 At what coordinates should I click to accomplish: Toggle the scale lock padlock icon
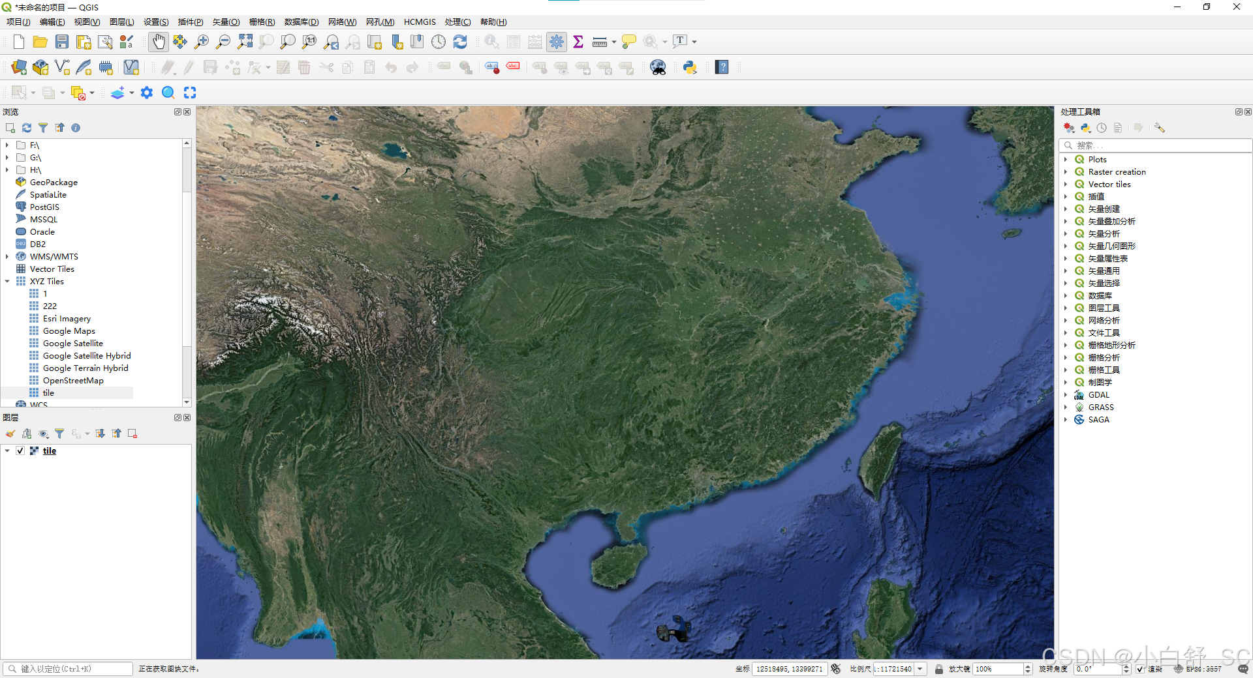click(938, 669)
